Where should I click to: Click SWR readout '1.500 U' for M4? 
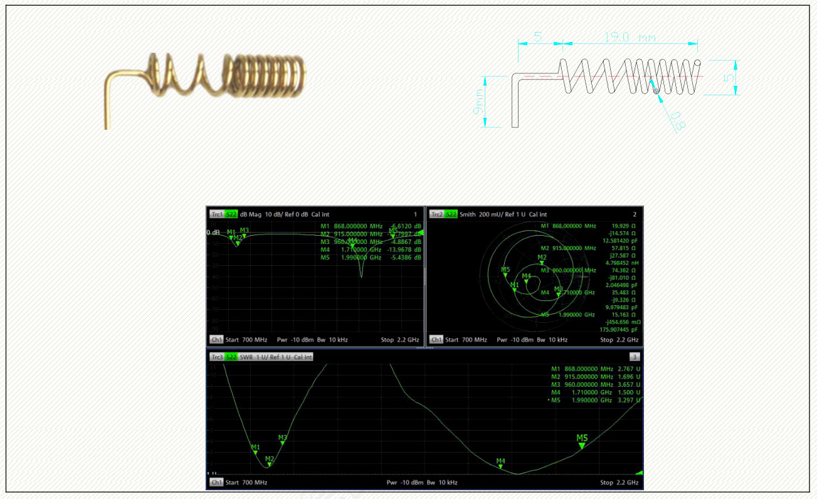coord(629,392)
